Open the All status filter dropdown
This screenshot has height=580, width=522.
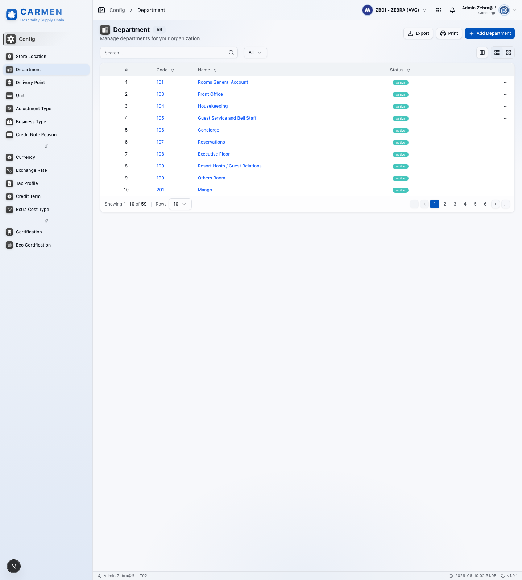tap(256, 53)
